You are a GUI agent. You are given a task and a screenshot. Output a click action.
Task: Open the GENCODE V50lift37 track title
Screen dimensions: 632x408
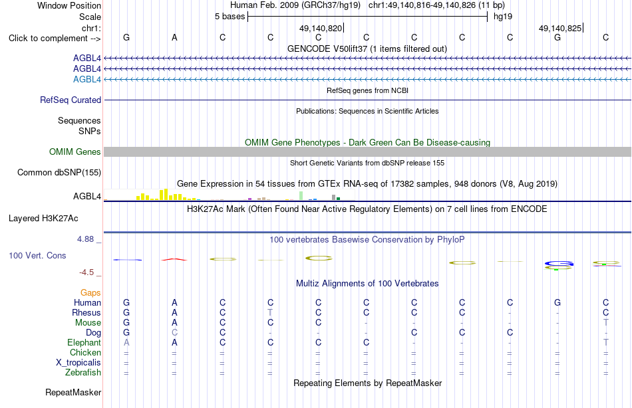tap(367, 49)
